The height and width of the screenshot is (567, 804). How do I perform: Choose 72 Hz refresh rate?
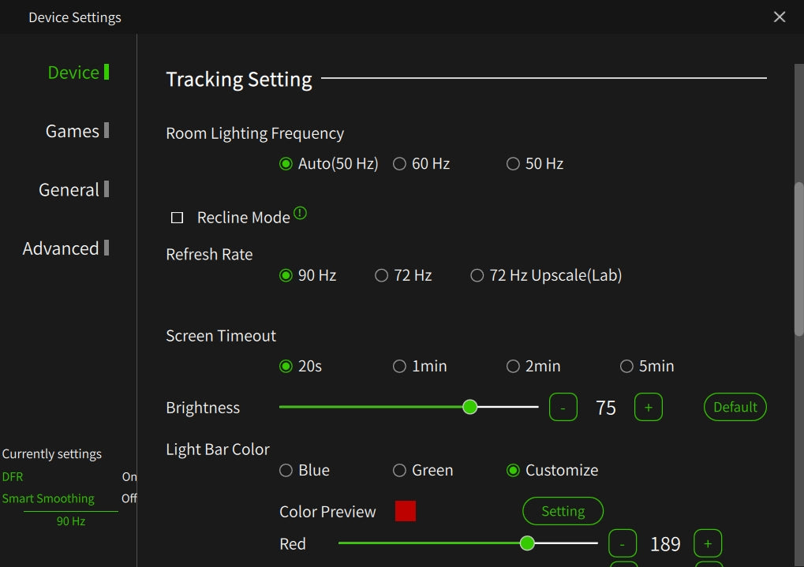(382, 276)
